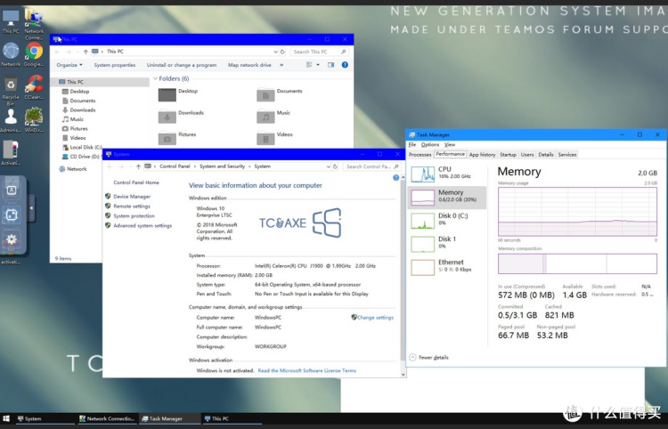Open Pictures folder in This PC window
The height and width of the screenshot is (429, 668).
tap(177, 138)
